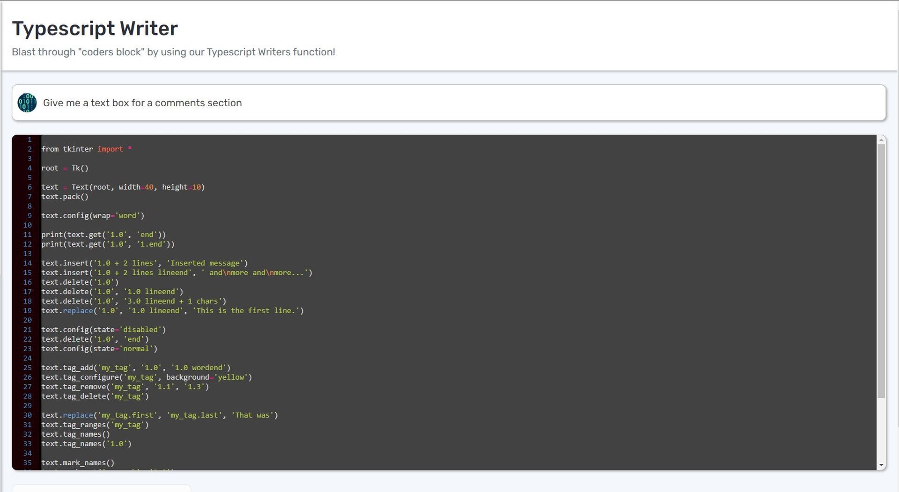Click code line "text.config(wrap='word')"
The image size is (899, 492).
tap(93, 216)
